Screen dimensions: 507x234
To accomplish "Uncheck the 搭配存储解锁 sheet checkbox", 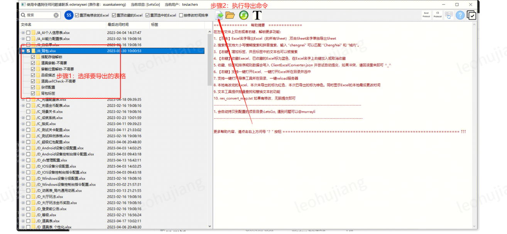I will point(33,57).
